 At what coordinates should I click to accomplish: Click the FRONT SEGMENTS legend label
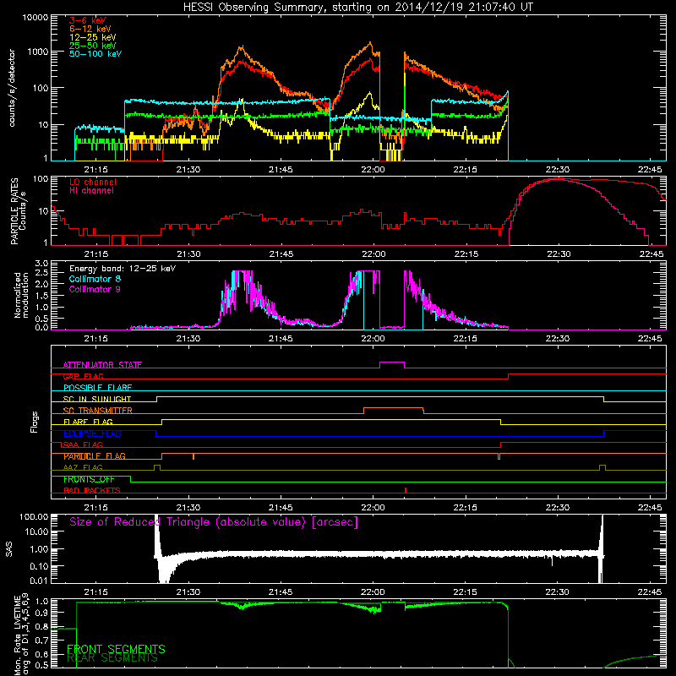tap(116, 649)
